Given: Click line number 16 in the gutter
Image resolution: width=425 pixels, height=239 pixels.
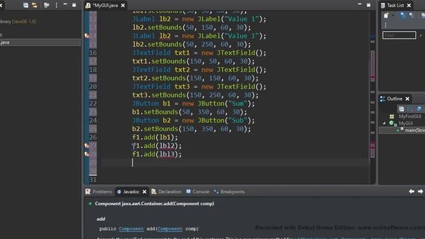Looking at the screenshot, I should (x=93, y=53).
